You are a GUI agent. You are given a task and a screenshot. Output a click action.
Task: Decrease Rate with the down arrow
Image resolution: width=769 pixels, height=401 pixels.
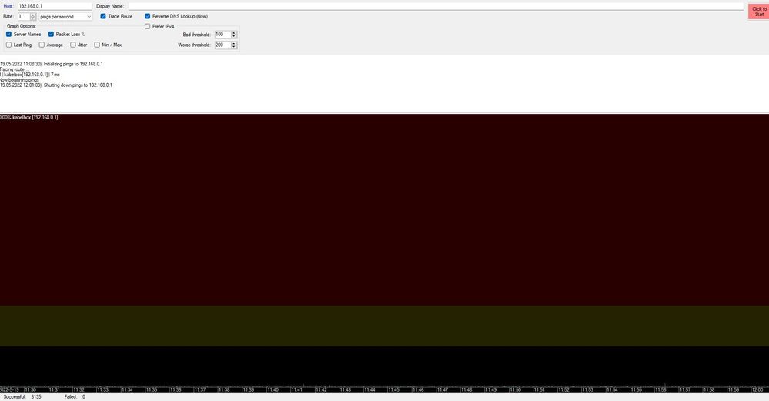[33, 18]
